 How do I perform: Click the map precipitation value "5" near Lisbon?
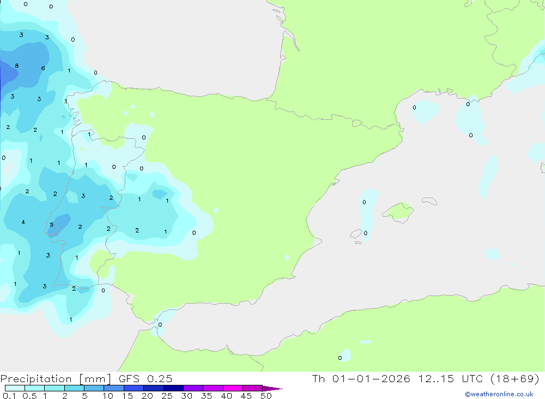(x=51, y=224)
